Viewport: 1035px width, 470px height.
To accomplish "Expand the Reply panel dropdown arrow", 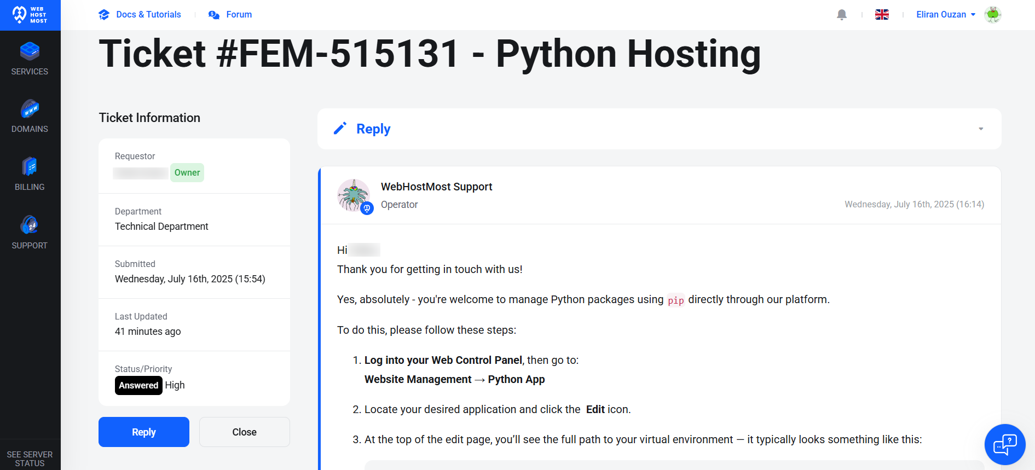I will [981, 129].
